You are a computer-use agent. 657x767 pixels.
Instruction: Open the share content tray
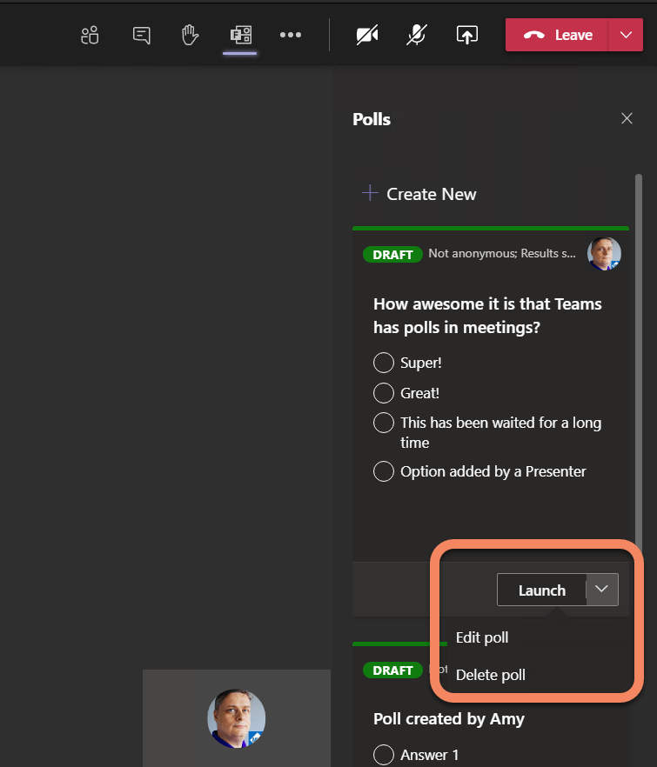[x=467, y=35]
